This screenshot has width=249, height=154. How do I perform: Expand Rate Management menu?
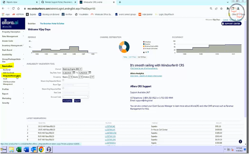[10, 37]
